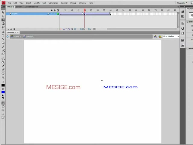
Task: Click Symbol 2 in the edit bar
Action: click(x=29, y=37)
